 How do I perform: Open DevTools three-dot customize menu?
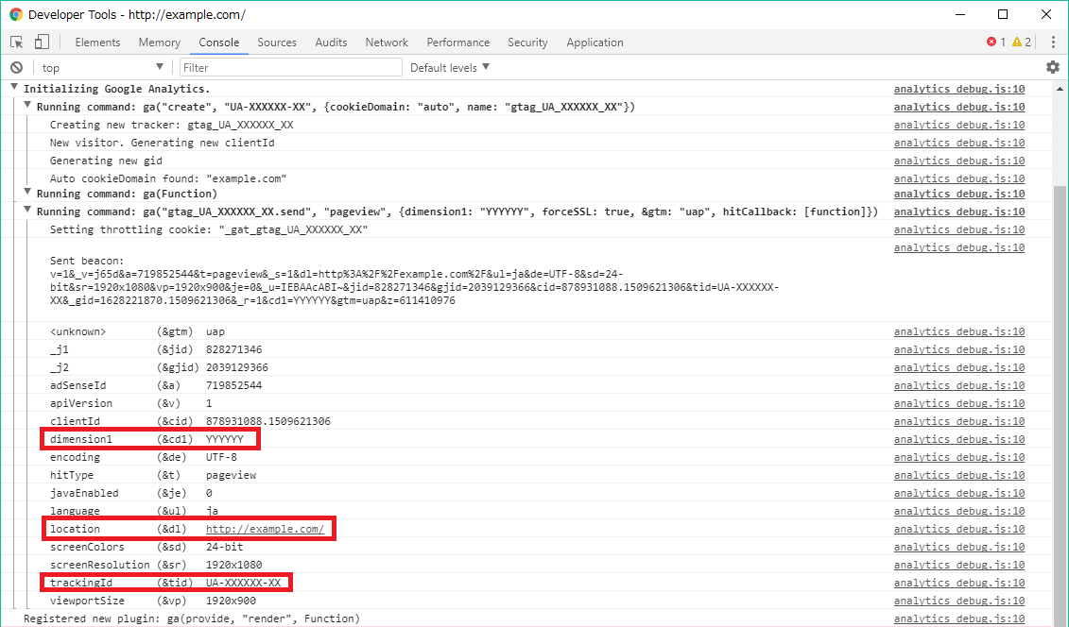(1053, 42)
